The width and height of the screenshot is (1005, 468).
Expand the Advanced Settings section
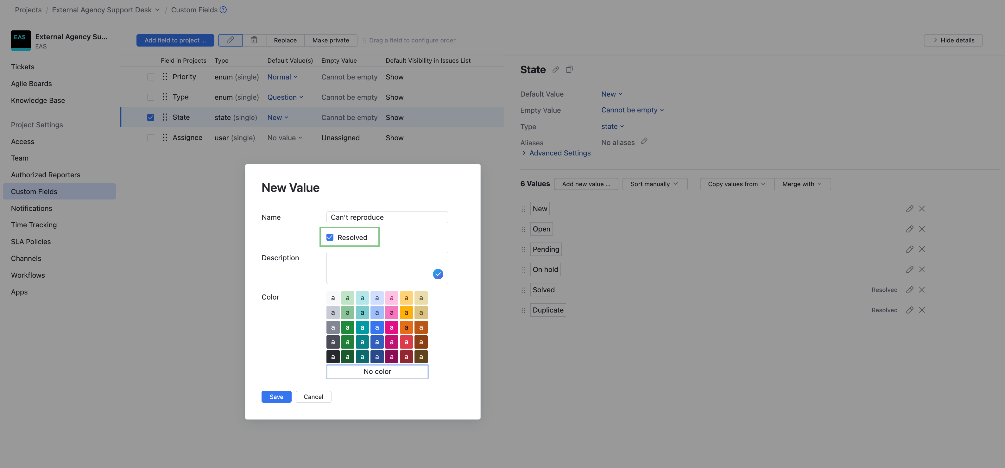559,153
